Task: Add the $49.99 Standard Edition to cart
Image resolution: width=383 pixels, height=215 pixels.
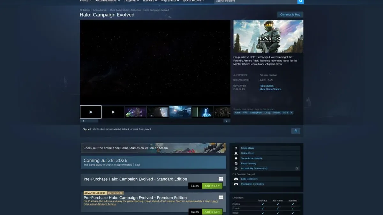Action: click(x=212, y=186)
